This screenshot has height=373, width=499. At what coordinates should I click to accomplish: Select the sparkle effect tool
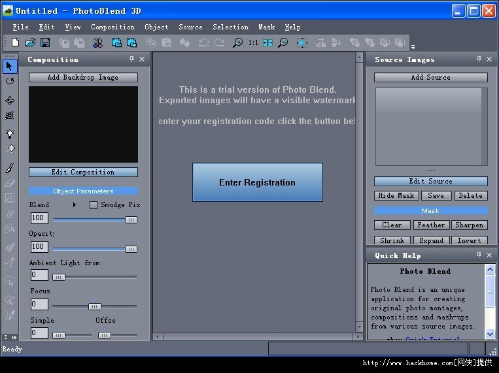[11, 148]
